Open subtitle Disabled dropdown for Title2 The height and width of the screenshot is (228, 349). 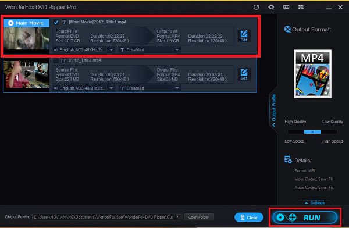click(x=177, y=88)
